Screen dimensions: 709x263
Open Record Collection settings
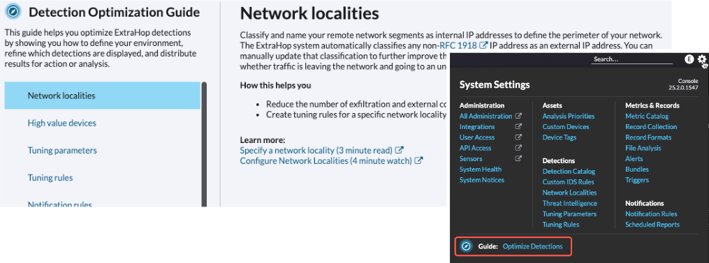[651, 127]
